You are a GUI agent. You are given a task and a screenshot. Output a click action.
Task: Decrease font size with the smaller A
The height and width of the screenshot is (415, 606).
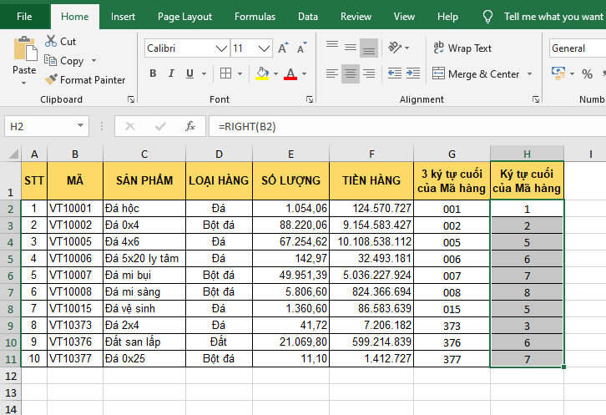click(300, 48)
